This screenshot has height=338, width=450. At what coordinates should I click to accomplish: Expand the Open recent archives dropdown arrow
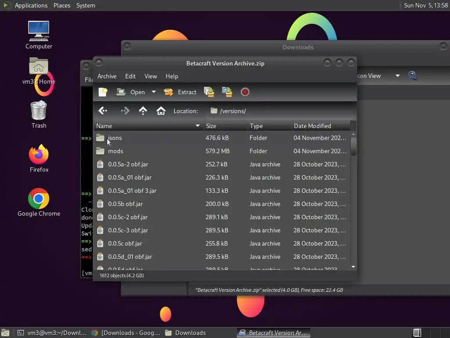(x=154, y=92)
